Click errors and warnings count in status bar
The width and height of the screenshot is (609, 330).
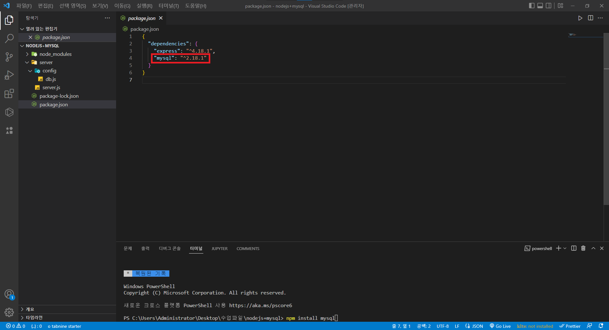tap(16, 326)
